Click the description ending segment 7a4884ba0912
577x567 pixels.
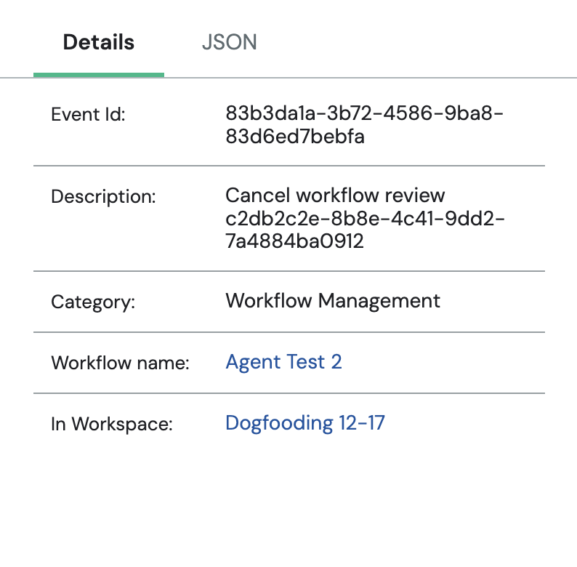[294, 241]
